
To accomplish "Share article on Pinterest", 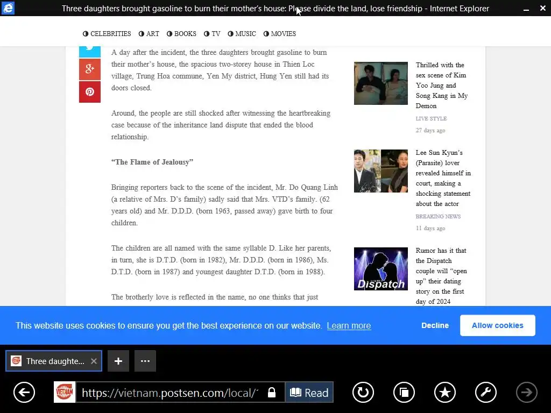I will tap(90, 91).
